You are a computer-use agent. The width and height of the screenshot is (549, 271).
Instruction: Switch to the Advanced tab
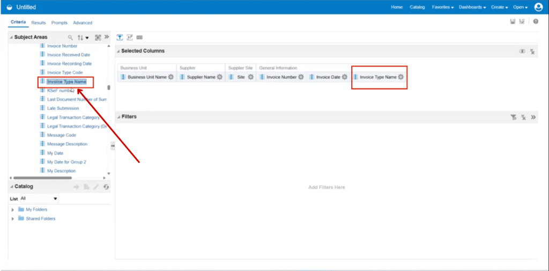83,23
